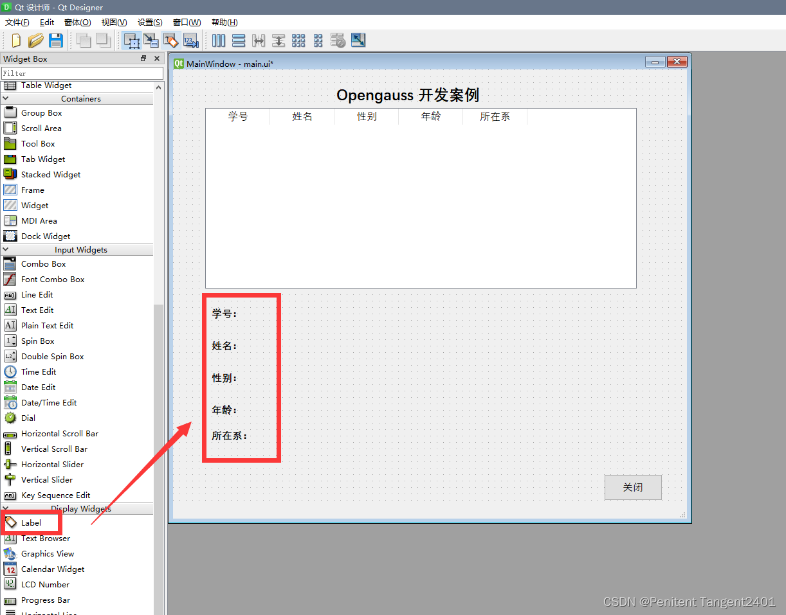This screenshot has height=615, width=786.
Task: Click Send to Back toolbar icon
Action: (x=83, y=40)
